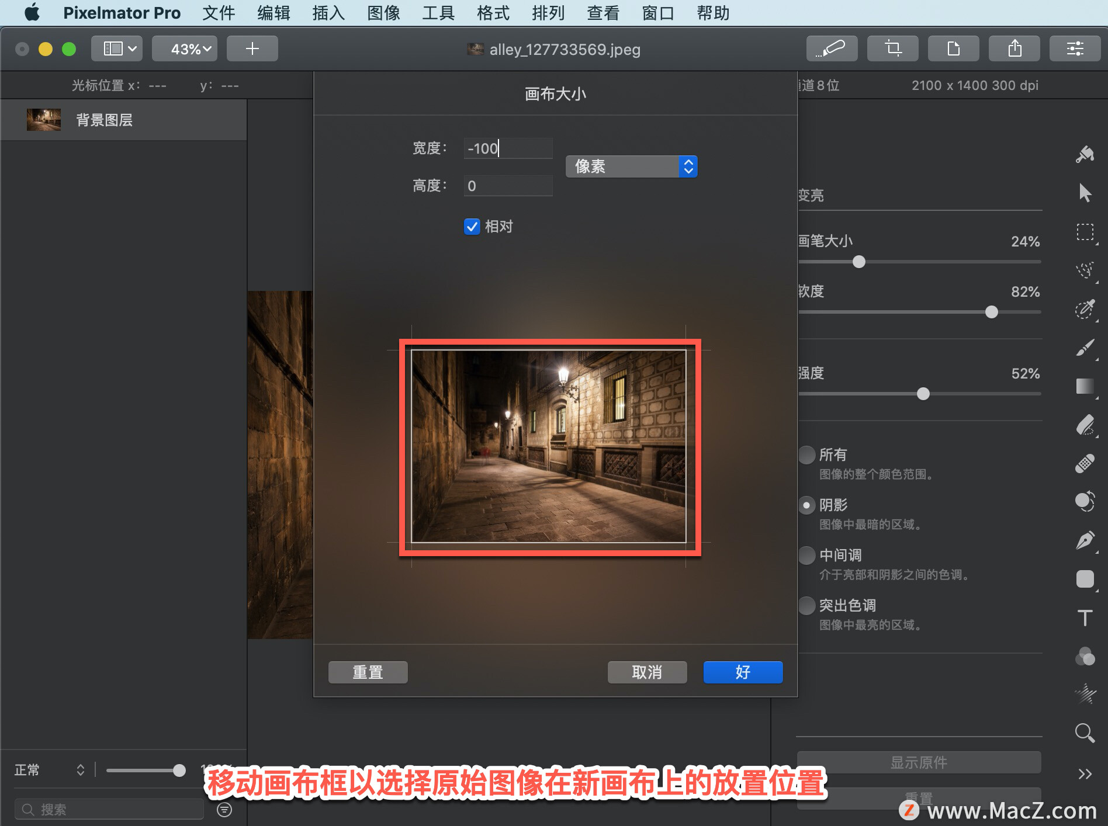The width and height of the screenshot is (1108, 826).
Task: Select the Quick Selection tool
Action: coord(1085,270)
